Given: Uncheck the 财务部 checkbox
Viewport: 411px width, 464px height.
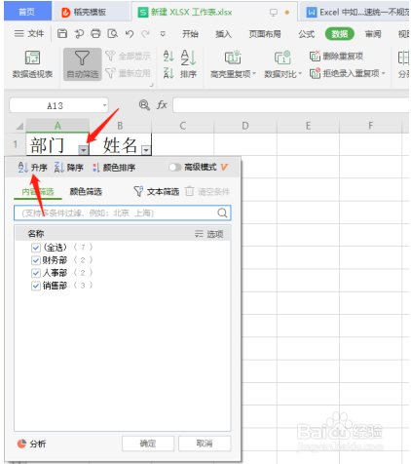Looking at the screenshot, I should click(x=36, y=260).
